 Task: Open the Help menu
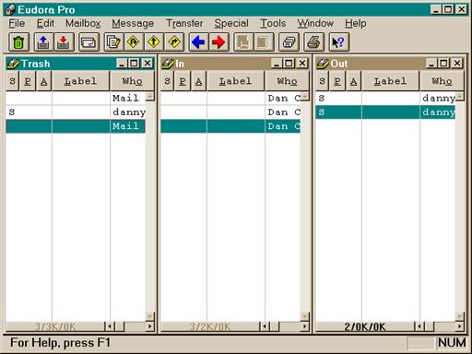(356, 23)
